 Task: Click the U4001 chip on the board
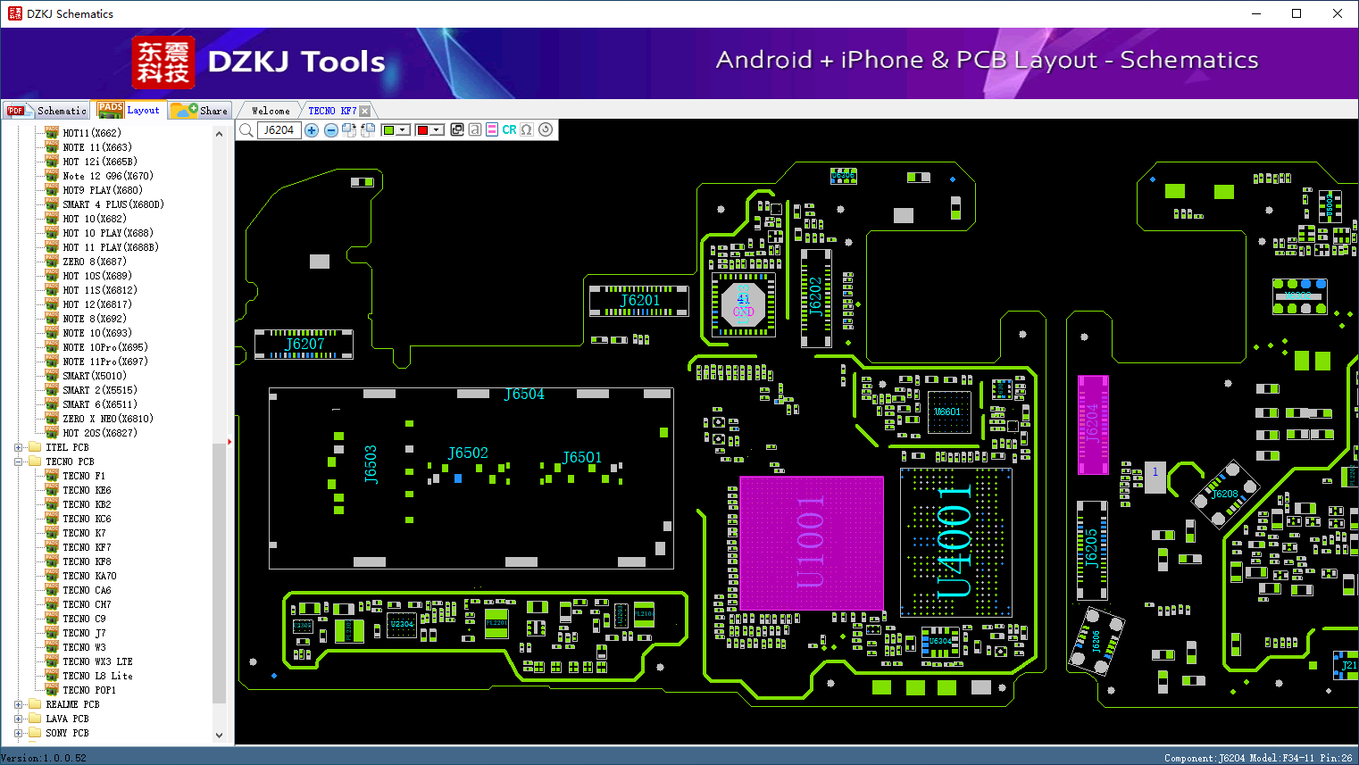(x=956, y=542)
